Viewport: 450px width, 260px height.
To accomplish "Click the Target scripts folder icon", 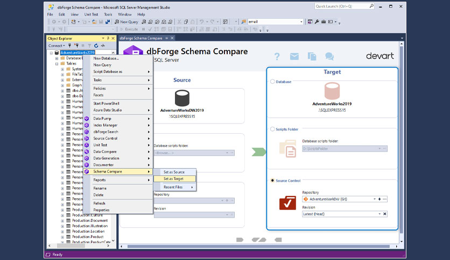I will pos(287,148).
